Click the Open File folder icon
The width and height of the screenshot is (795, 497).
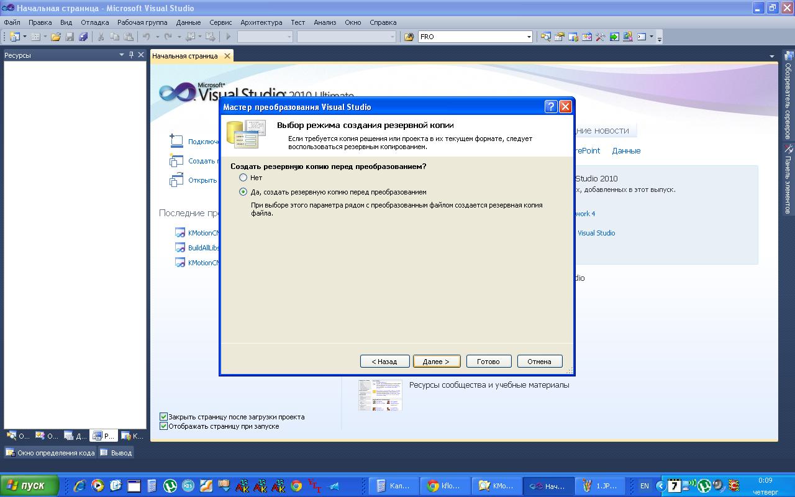[56, 37]
